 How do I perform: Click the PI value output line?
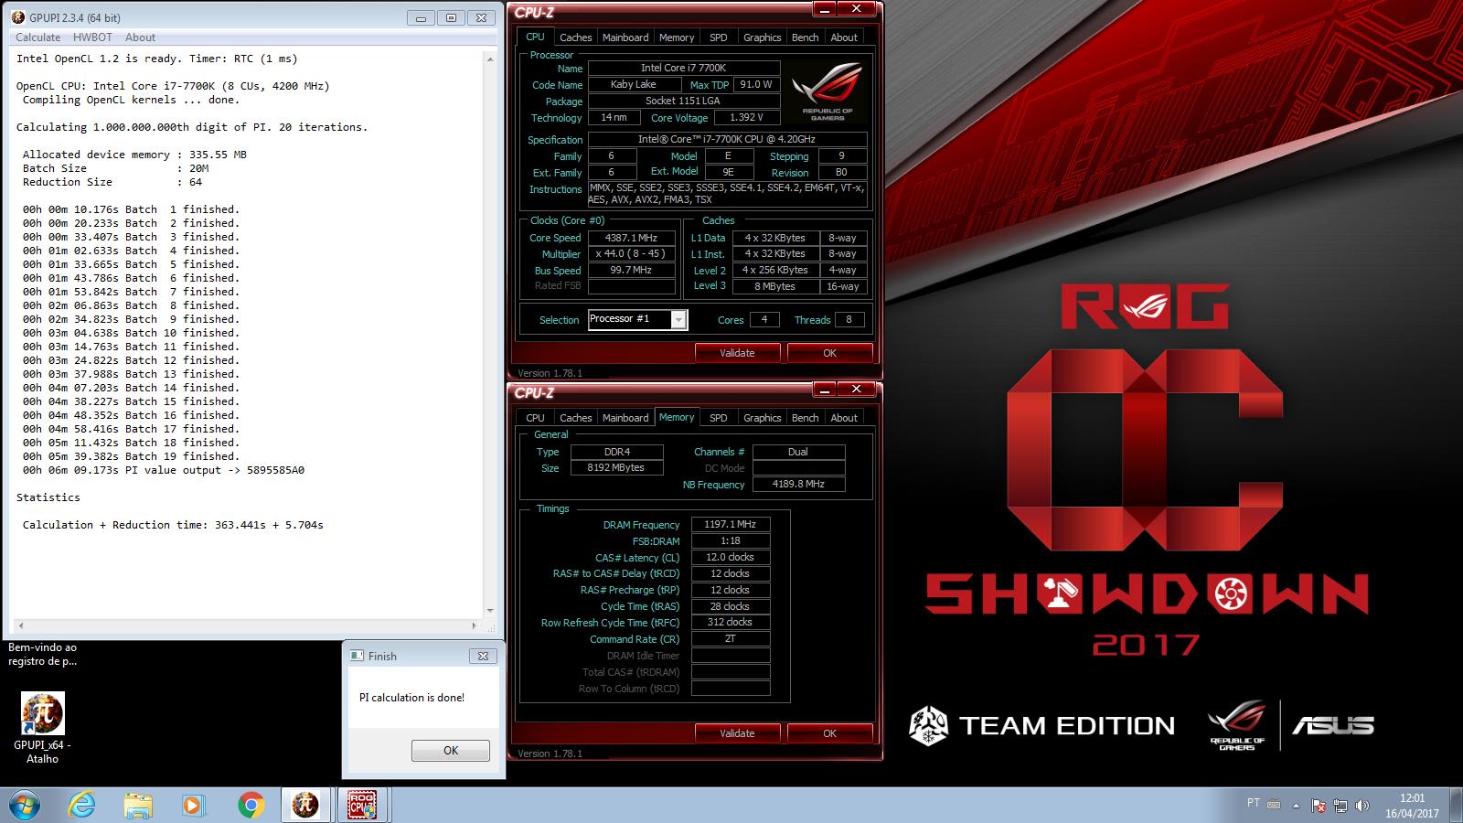click(164, 470)
